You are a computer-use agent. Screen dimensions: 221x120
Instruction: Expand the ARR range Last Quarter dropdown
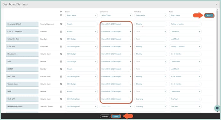[185, 61]
